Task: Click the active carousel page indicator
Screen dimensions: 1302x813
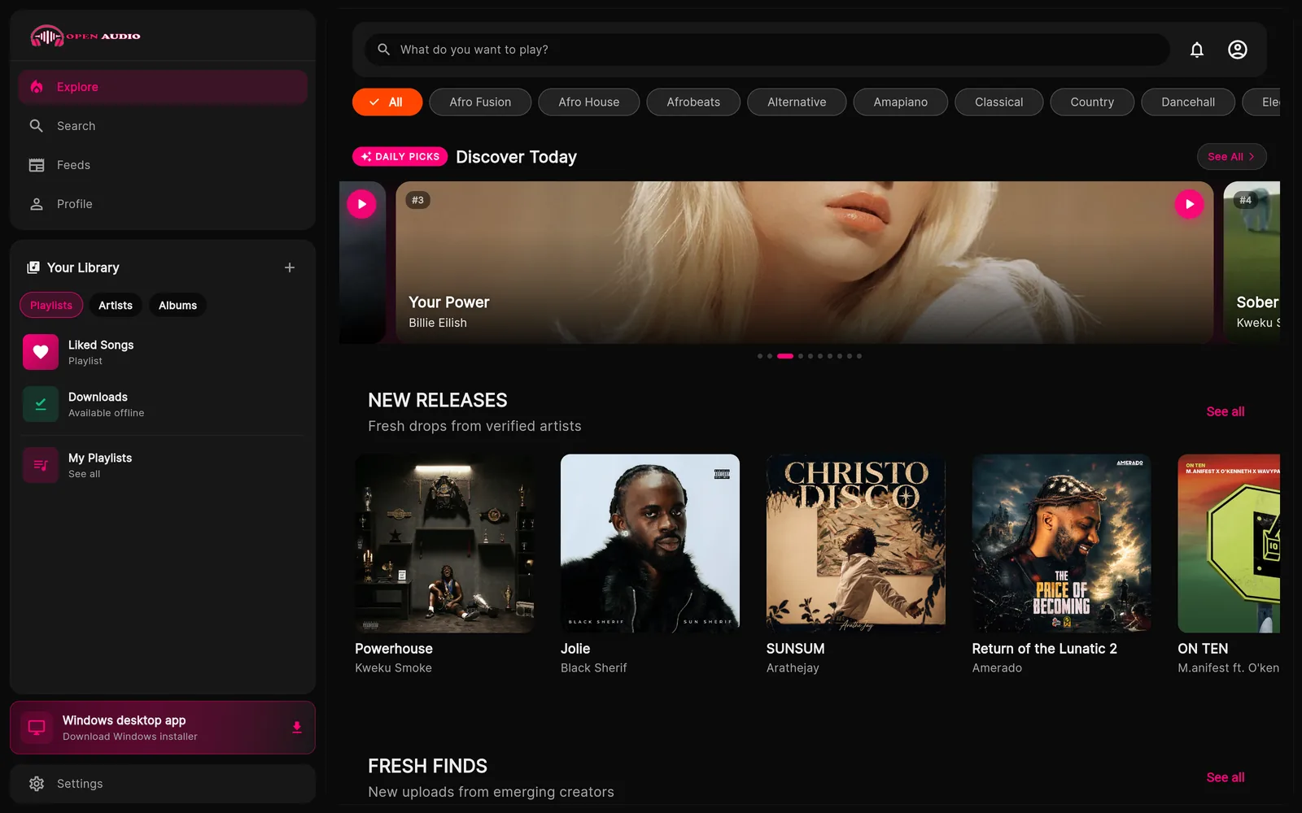Action: pos(785,356)
